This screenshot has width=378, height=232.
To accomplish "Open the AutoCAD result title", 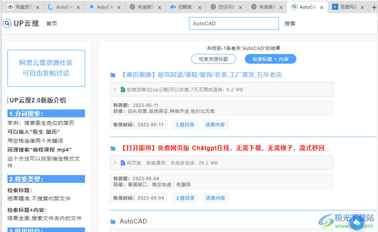I will click(133, 222).
